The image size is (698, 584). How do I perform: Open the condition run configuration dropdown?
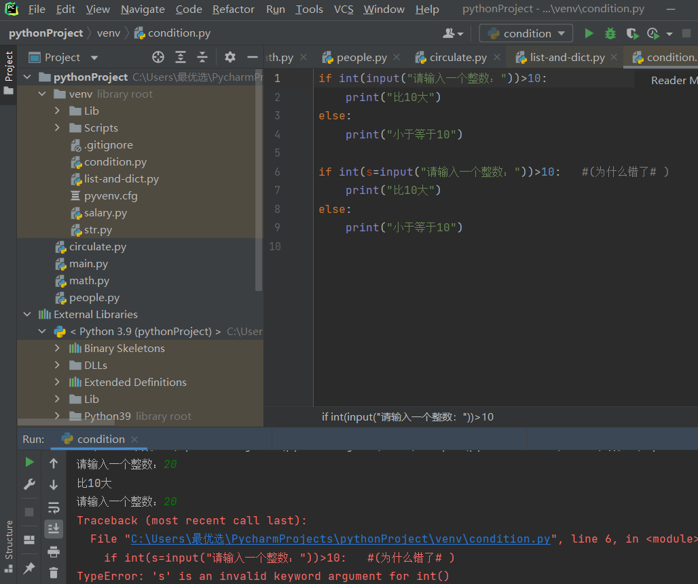pyautogui.click(x=527, y=33)
